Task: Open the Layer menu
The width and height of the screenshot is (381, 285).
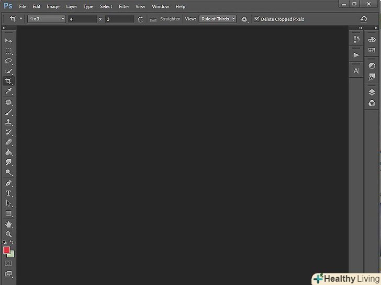Action: [71, 7]
